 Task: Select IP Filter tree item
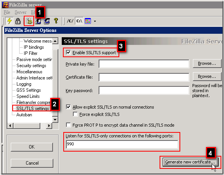click(30, 53)
